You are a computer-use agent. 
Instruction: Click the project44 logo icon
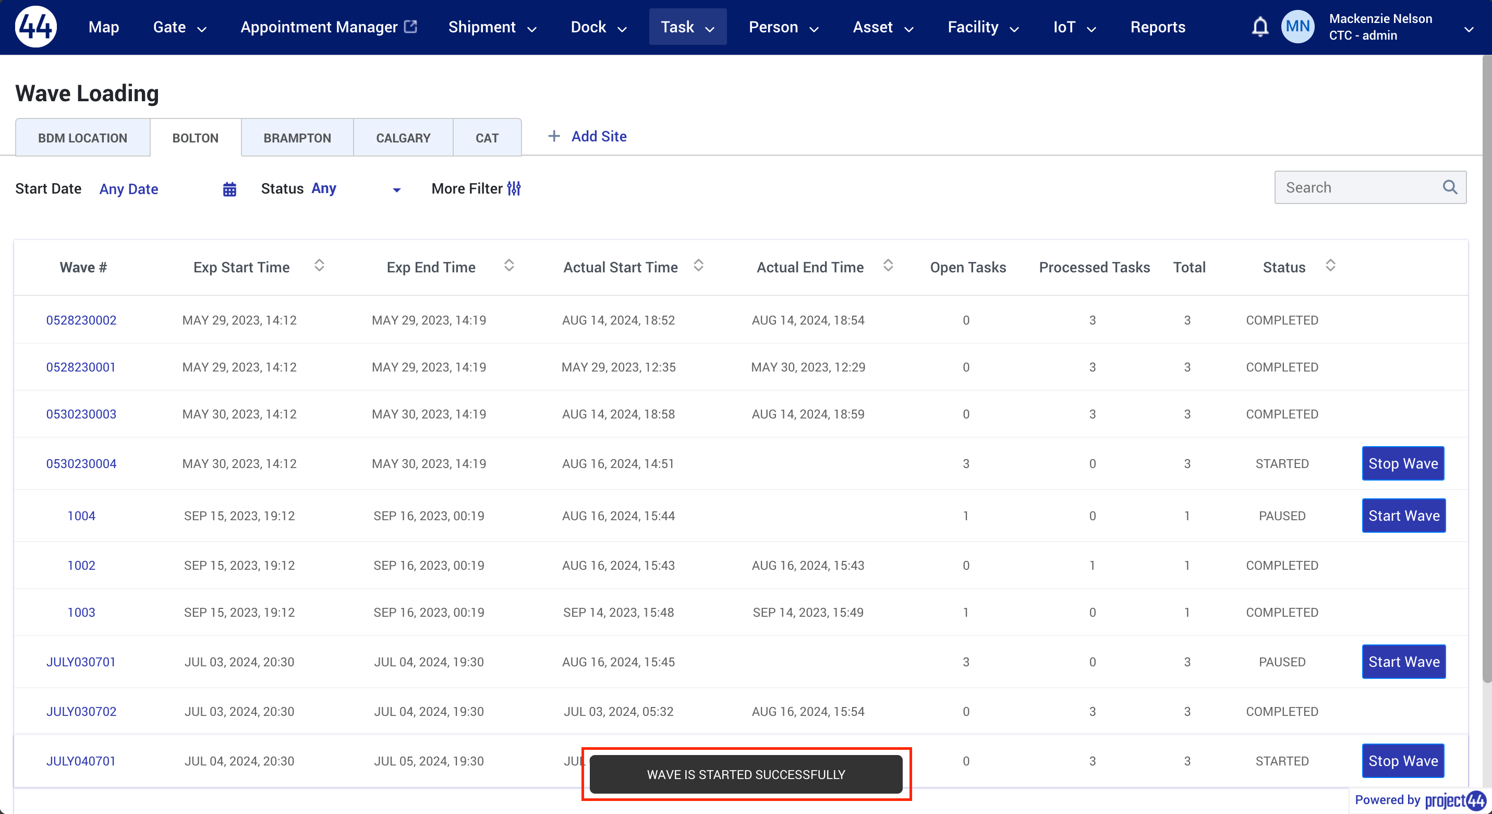pyautogui.click(x=36, y=27)
